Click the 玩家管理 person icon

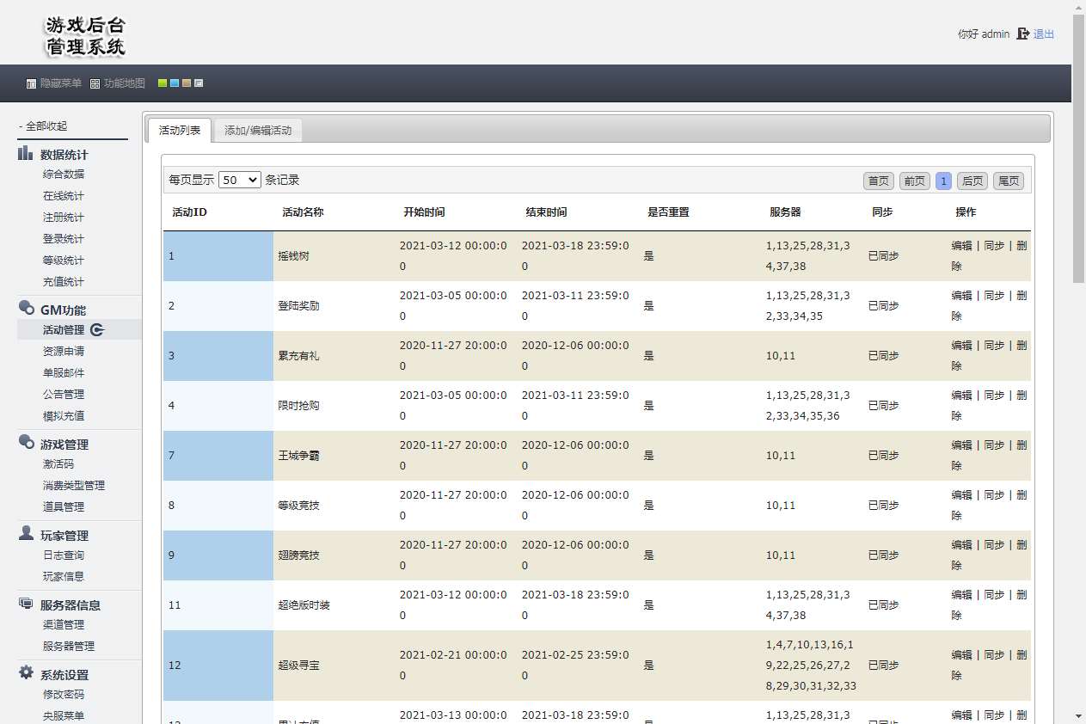click(26, 534)
